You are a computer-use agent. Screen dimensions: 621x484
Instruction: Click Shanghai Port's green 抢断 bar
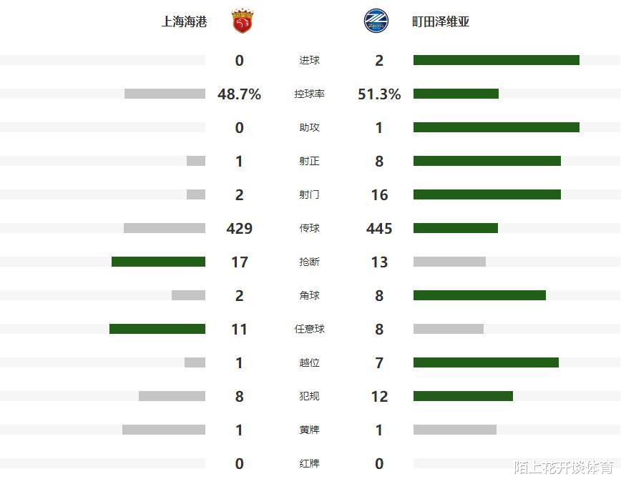point(158,262)
